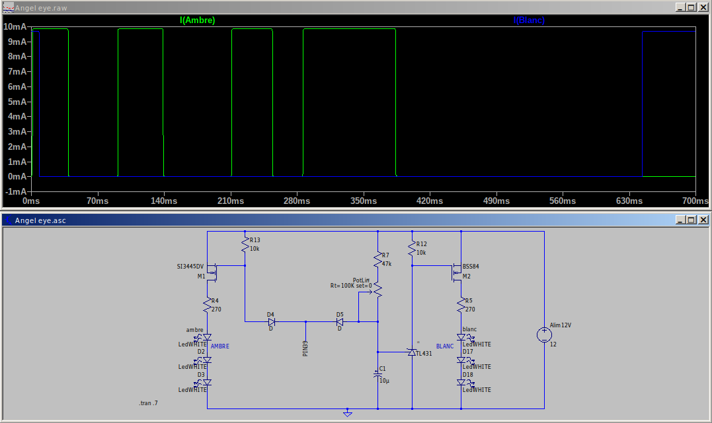Click the SI3445DV part name
The height and width of the screenshot is (423, 712).
pos(190,266)
